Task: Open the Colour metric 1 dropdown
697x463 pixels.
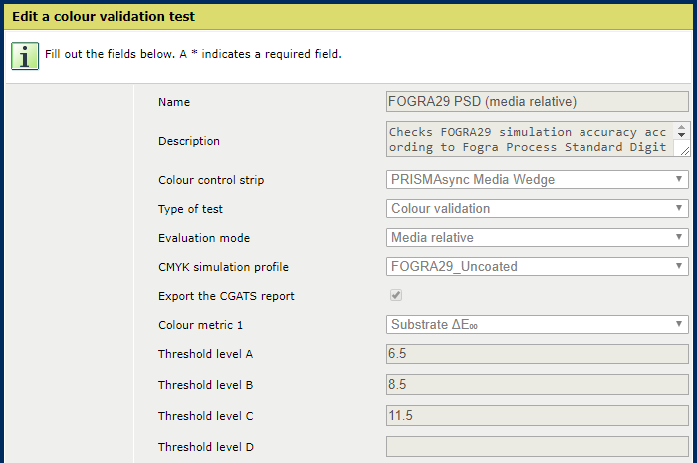Action: point(537,324)
